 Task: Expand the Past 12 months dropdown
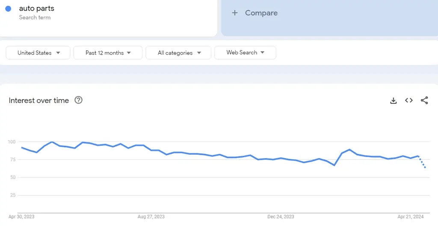click(108, 53)
